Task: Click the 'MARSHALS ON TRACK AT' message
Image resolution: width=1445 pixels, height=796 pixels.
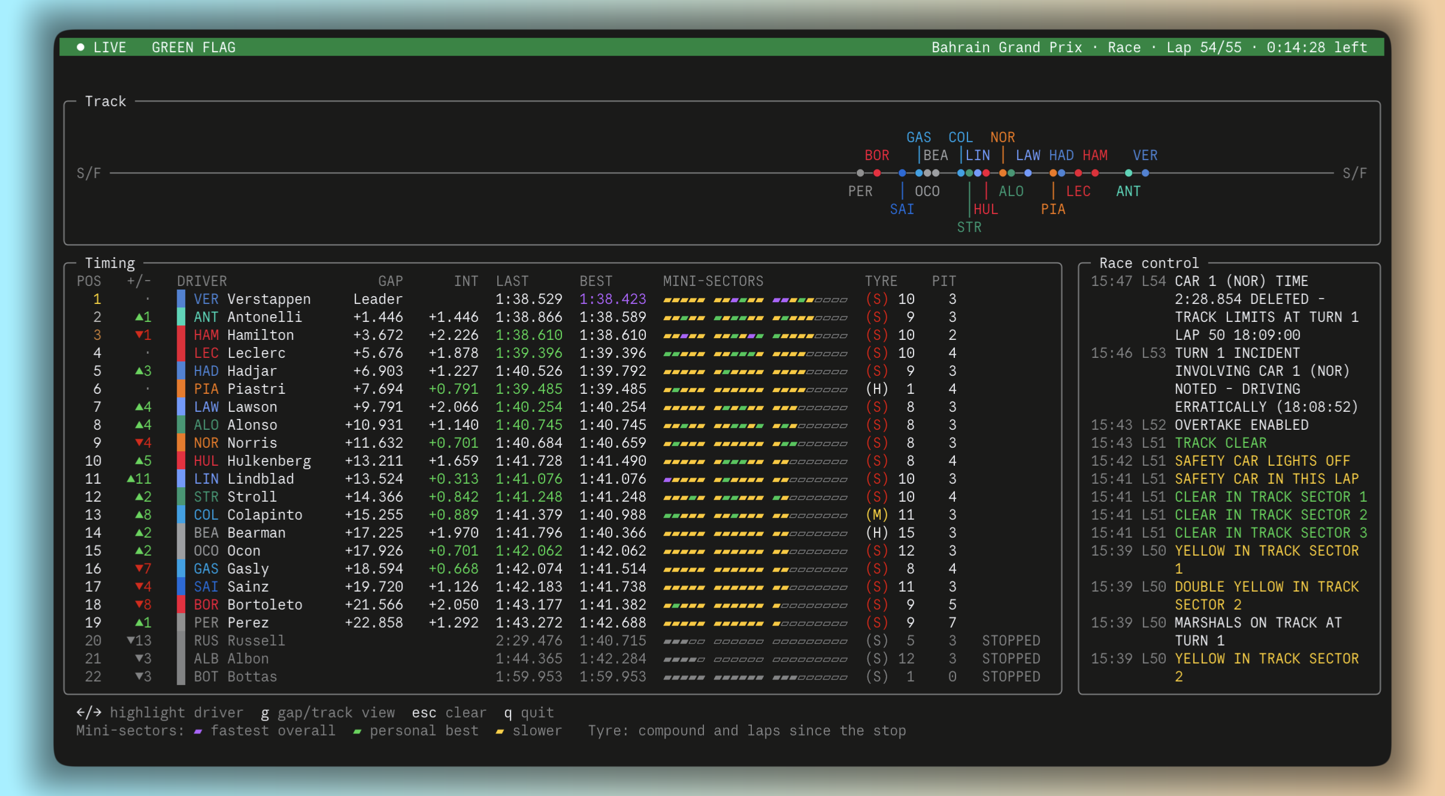Action: (1258, 623)
